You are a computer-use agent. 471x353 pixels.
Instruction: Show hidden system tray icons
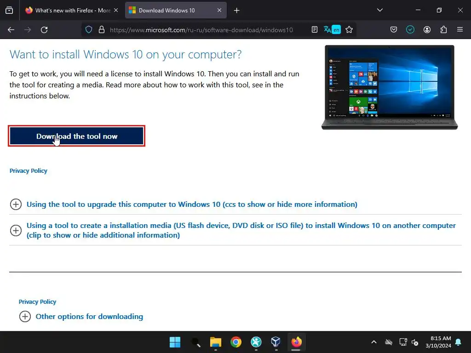pyautogui.click(x=374, y=342)
